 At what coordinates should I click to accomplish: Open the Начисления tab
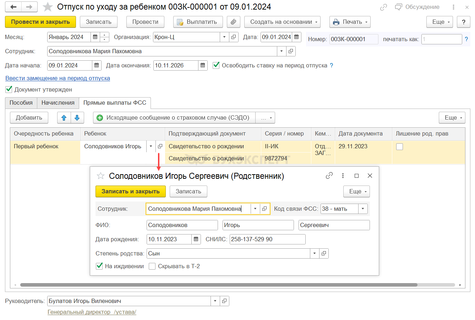point(58,103)
